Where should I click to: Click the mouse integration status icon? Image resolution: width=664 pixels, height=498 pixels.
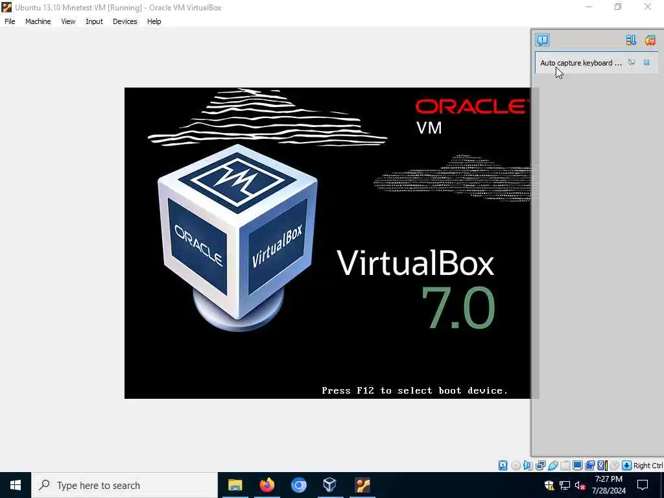coord(615,466)
